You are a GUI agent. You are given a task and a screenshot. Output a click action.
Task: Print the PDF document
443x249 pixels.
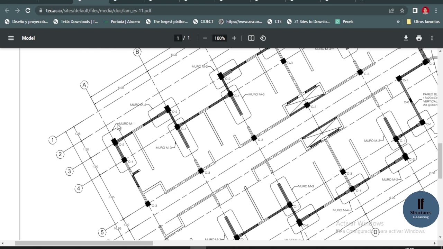[419, 38]
